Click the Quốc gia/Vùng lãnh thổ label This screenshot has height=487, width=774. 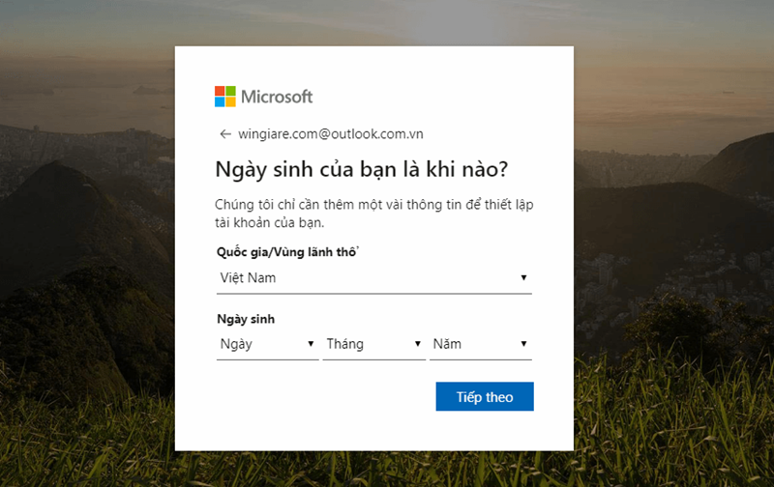click(x=287, y=252)
